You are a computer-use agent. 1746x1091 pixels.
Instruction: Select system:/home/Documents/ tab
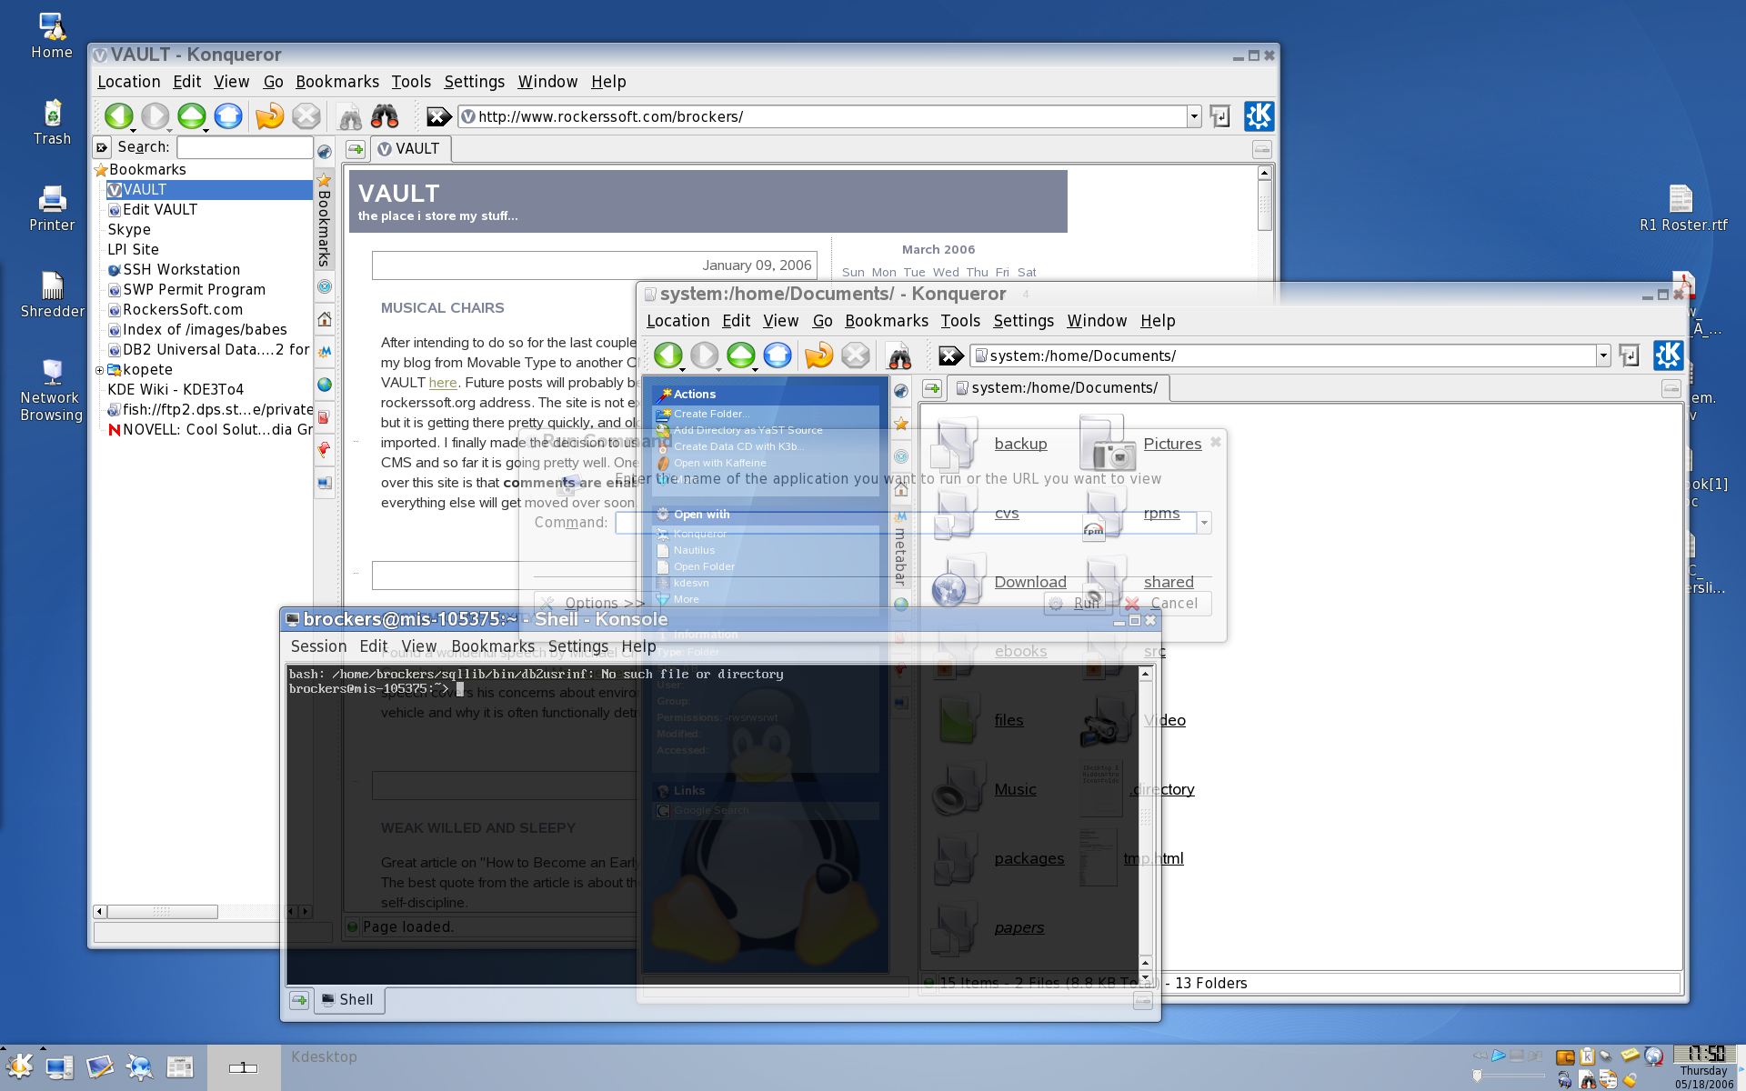[x=1059, y=388]
